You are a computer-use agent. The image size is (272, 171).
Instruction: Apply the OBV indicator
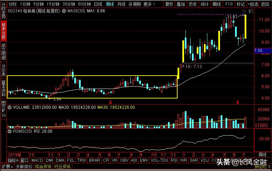coord(124,160)
